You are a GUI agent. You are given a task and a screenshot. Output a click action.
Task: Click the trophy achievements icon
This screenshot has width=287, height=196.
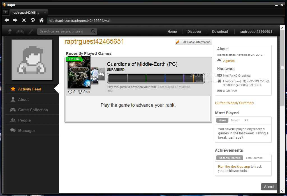point(80,92)
